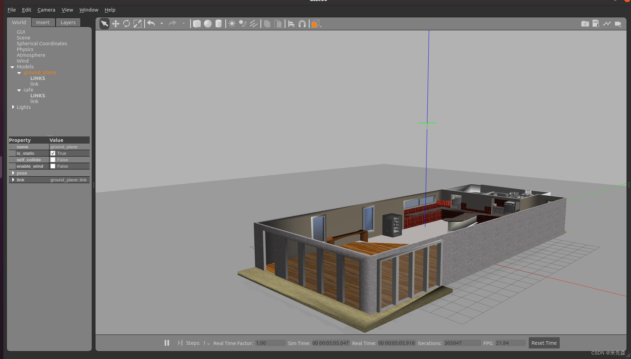
Task: Insert a cylinder shape
Action: (x=219, y=23)
